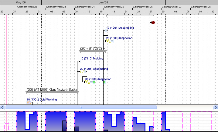
Task: Click the Calendar Week 22 header
Action: tap(27, 7)
